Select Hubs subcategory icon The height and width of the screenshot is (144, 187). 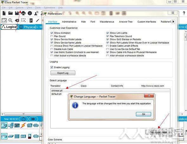pos(17,136)
